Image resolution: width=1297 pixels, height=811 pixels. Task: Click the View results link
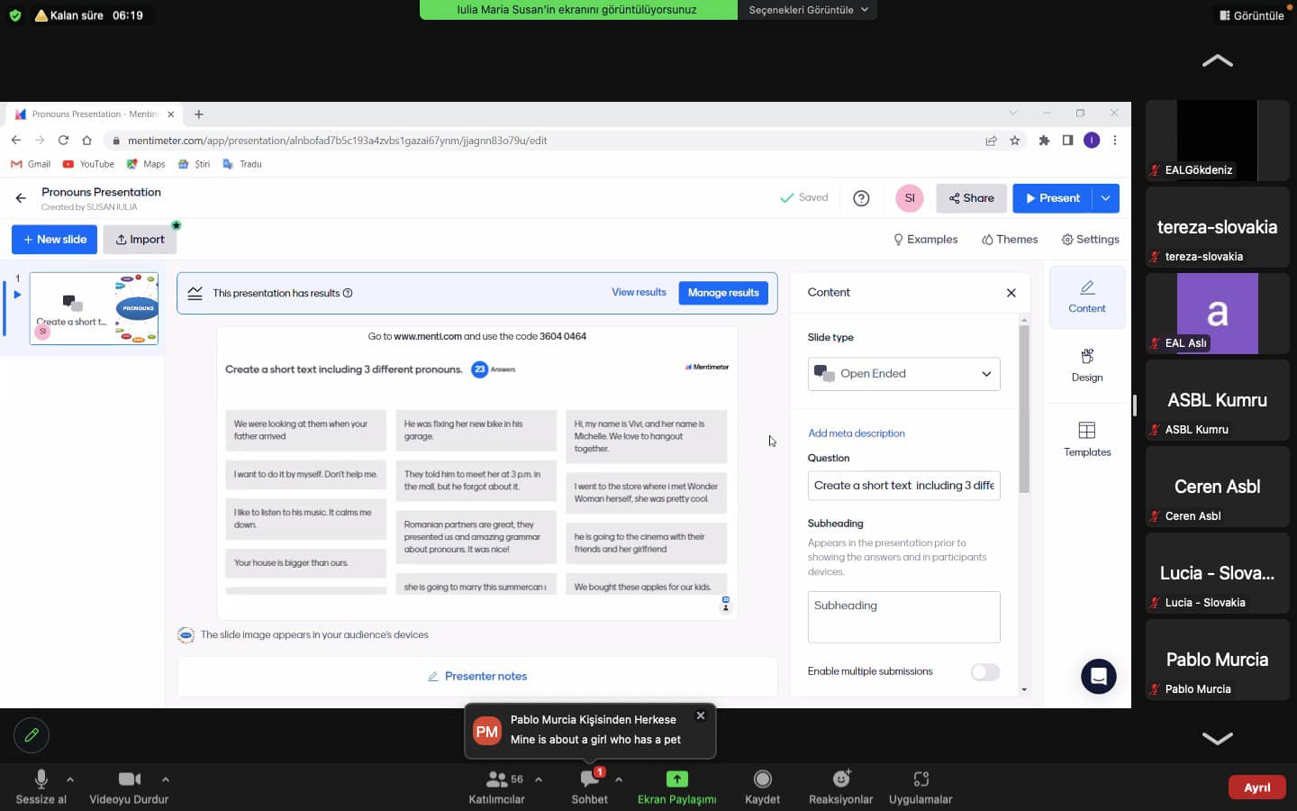point(639,293)
